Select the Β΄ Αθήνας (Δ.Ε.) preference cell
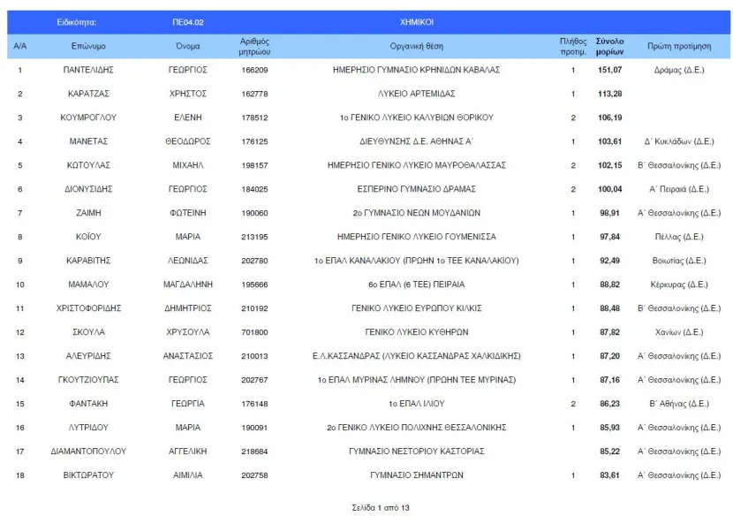This screenshot has height=516, width=733. click(x=679, y=404)
